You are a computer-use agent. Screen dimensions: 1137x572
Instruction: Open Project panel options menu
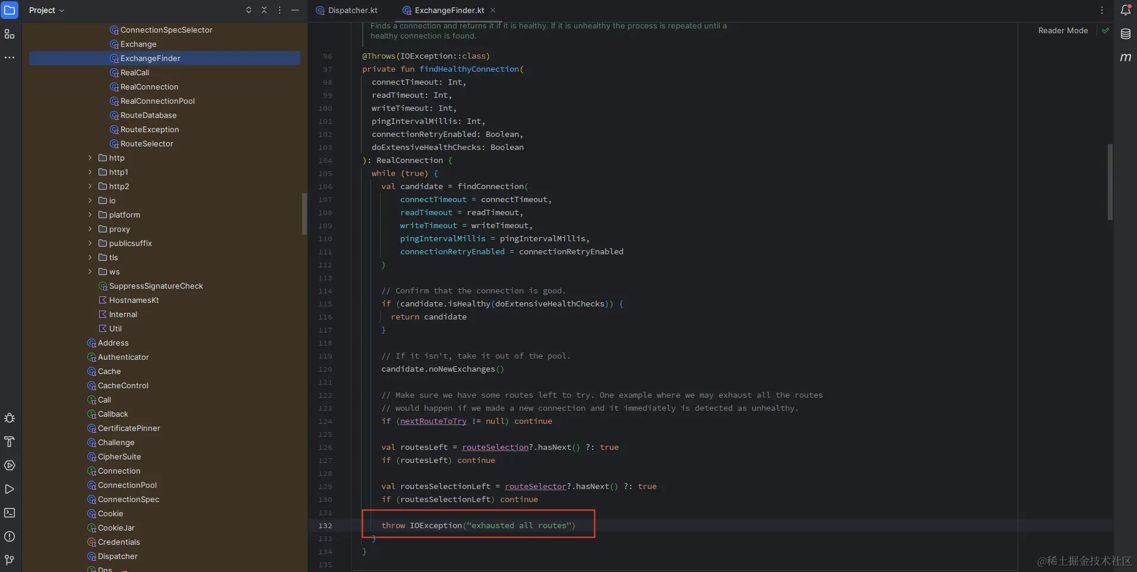click(280, 10)
